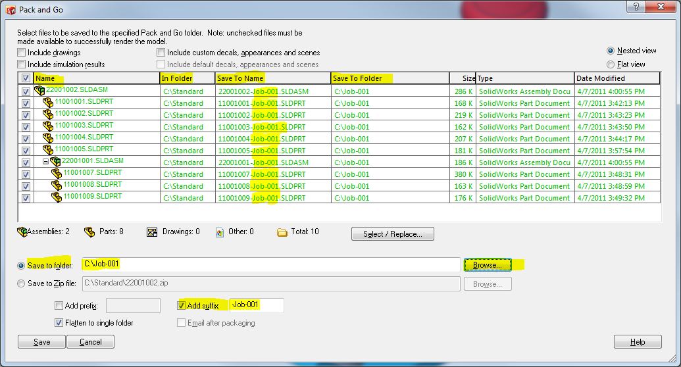Viewport: 681px width, 367px height.
Task: Click the Parts count icon
Action: (x=89, y=232)
